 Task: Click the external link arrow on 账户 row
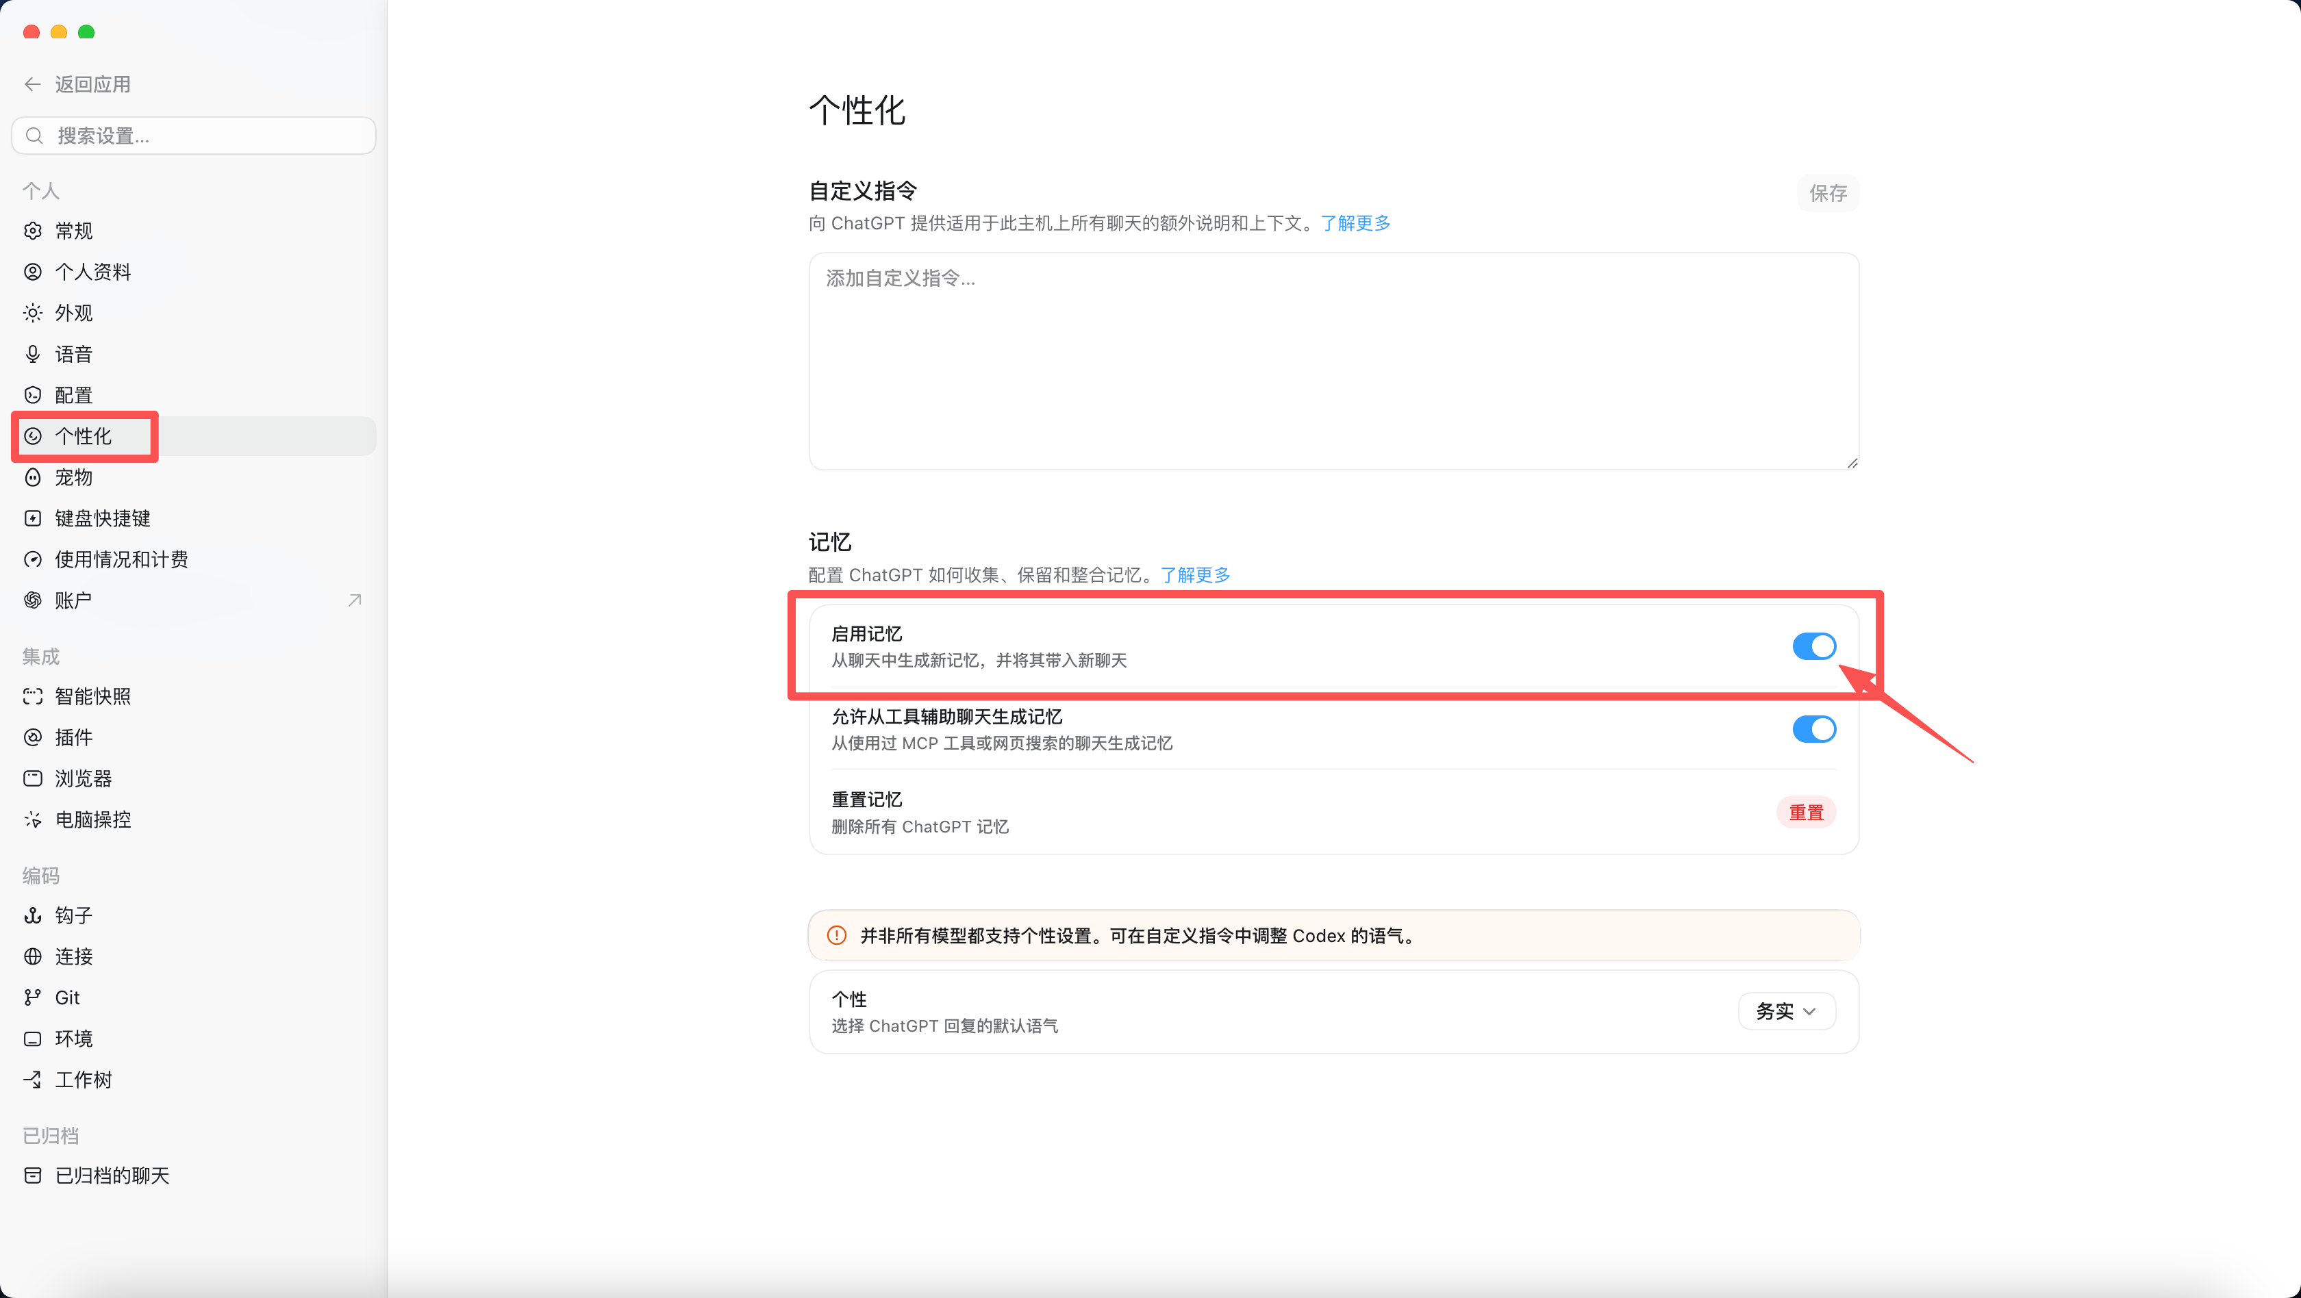tap(355, 600)
